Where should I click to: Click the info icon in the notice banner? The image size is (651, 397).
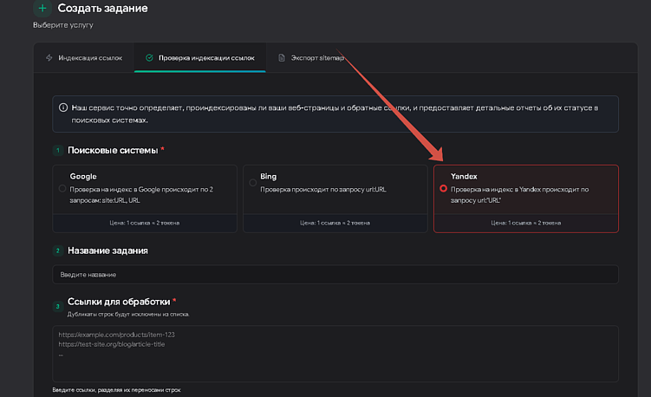(62, 107)
